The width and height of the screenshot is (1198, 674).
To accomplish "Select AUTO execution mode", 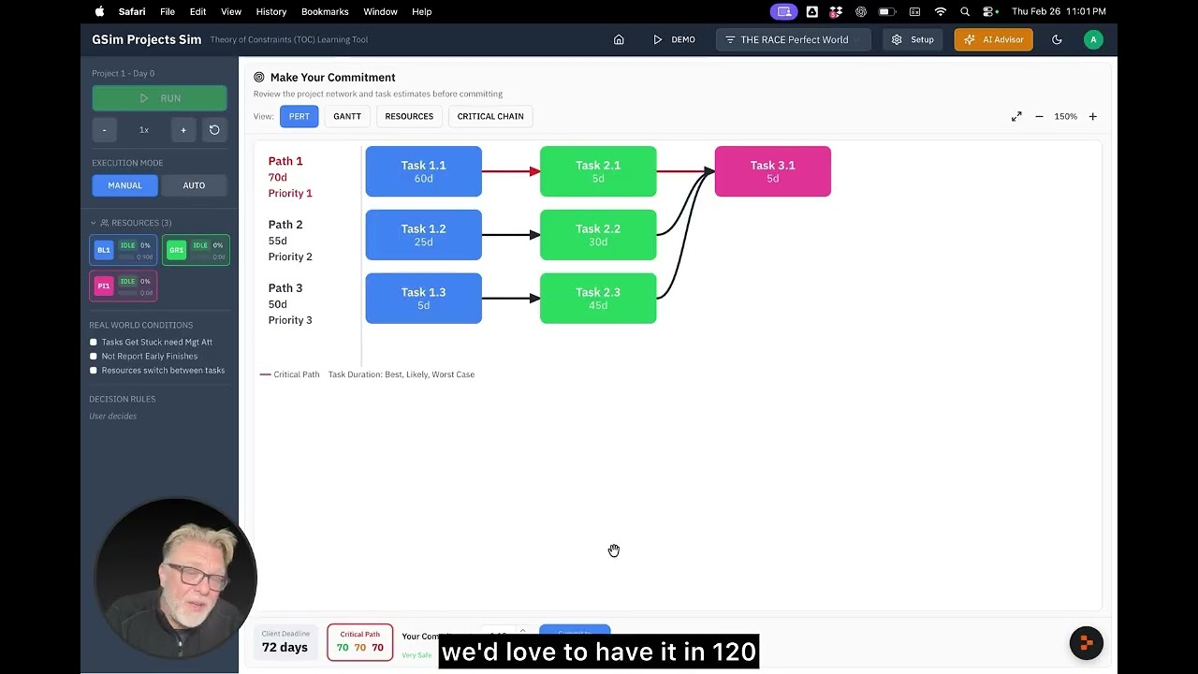I will click(x=194, y=185).
